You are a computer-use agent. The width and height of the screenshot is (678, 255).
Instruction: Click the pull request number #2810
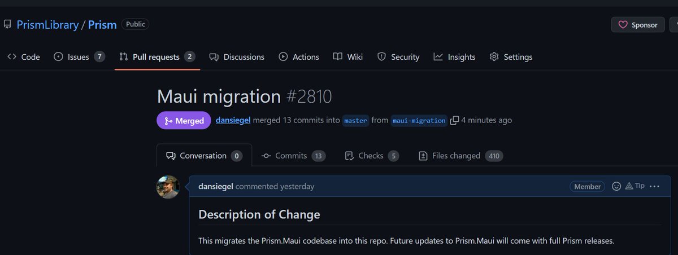pos(309,96)
